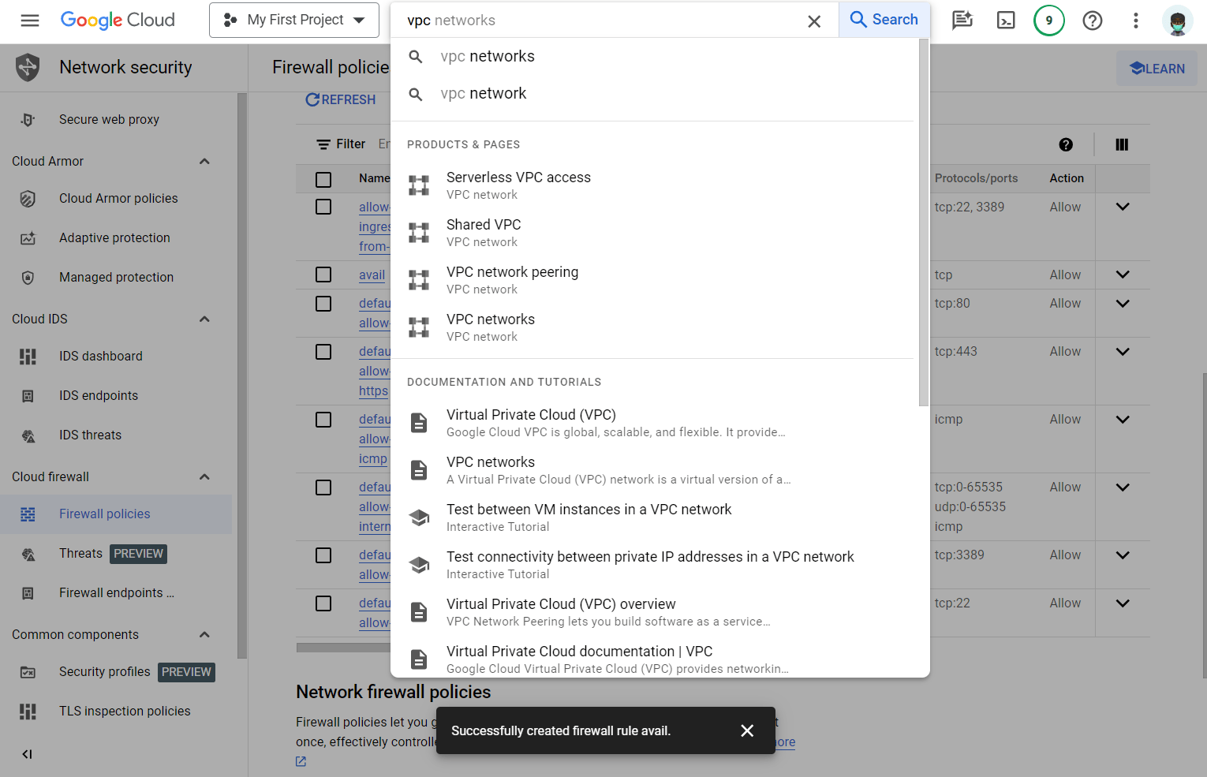Focus the search input containing vpc networks
Image resolution: width=1207 pixels, height=777 pixels.
point(603,21)
